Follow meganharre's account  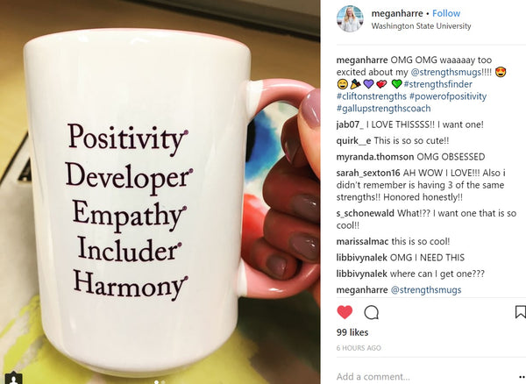446,13
